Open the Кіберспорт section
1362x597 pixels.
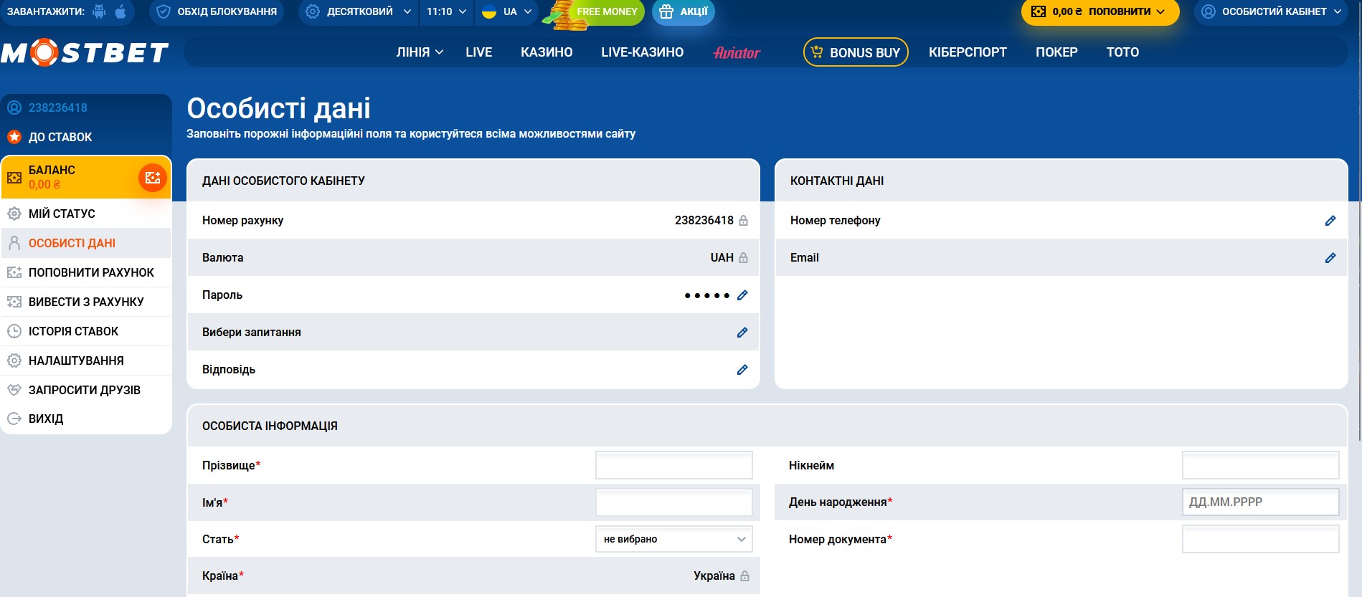968,52
